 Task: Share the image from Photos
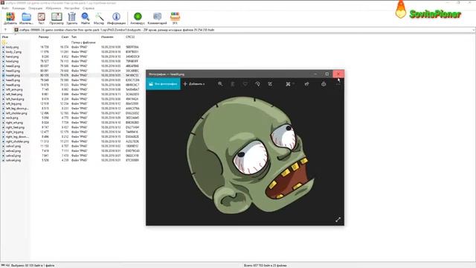pos(306,84)
